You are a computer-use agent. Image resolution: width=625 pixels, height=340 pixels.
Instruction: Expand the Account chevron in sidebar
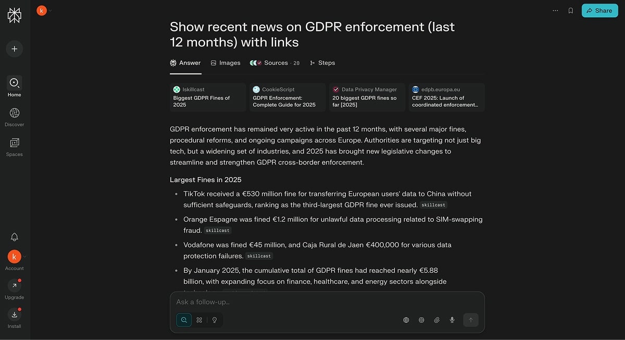[24, 257]
